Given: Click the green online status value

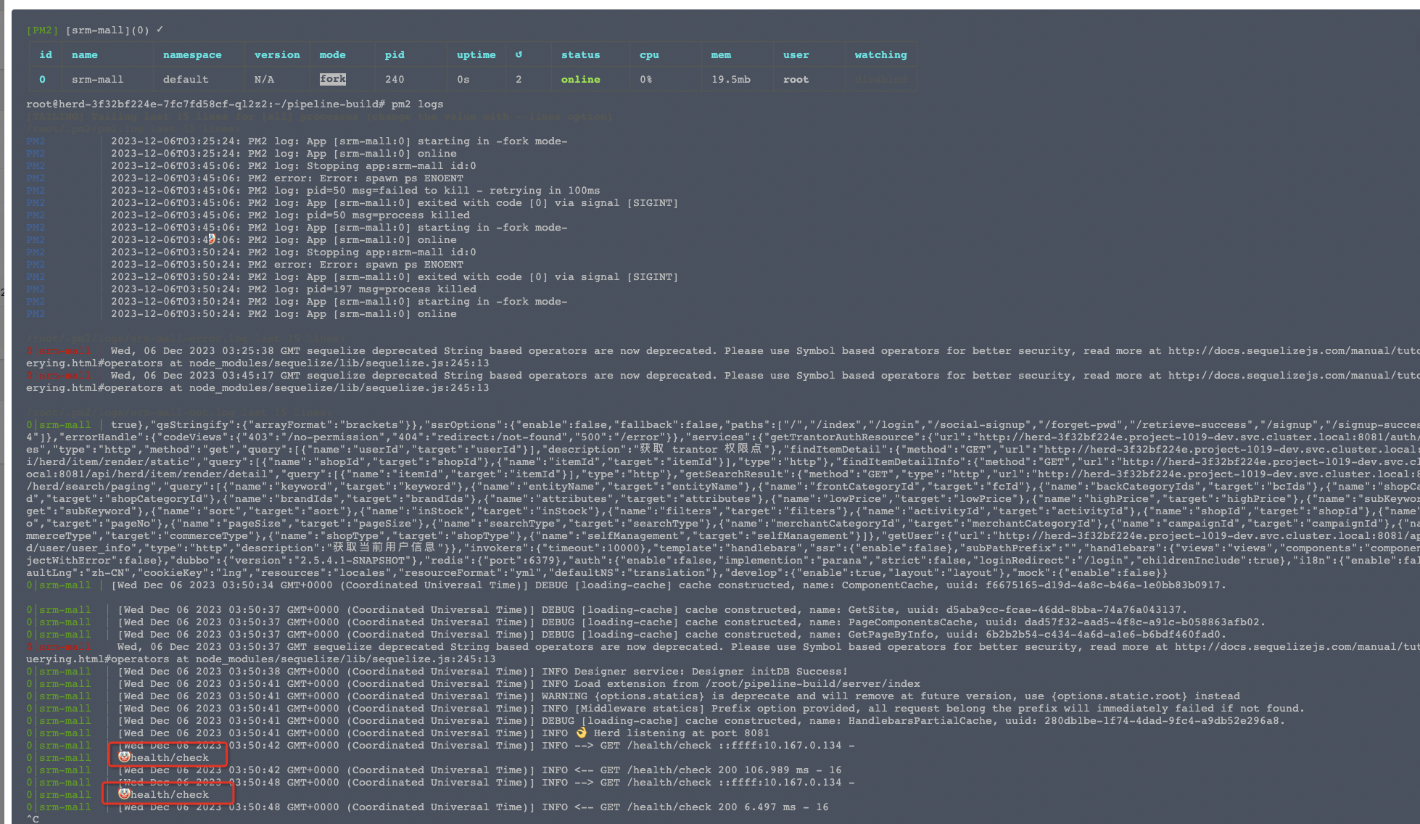Looking at the screenshot, I should (580, 79).
